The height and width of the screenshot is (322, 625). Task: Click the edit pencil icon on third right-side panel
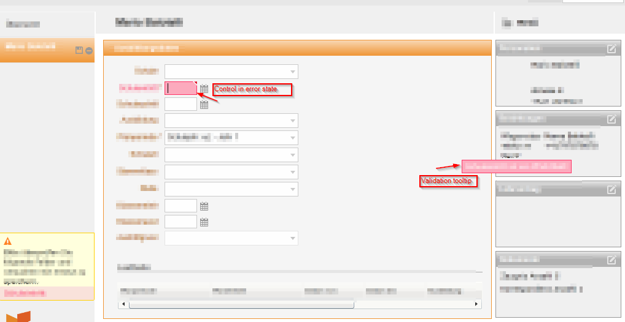tap(611, 189)
